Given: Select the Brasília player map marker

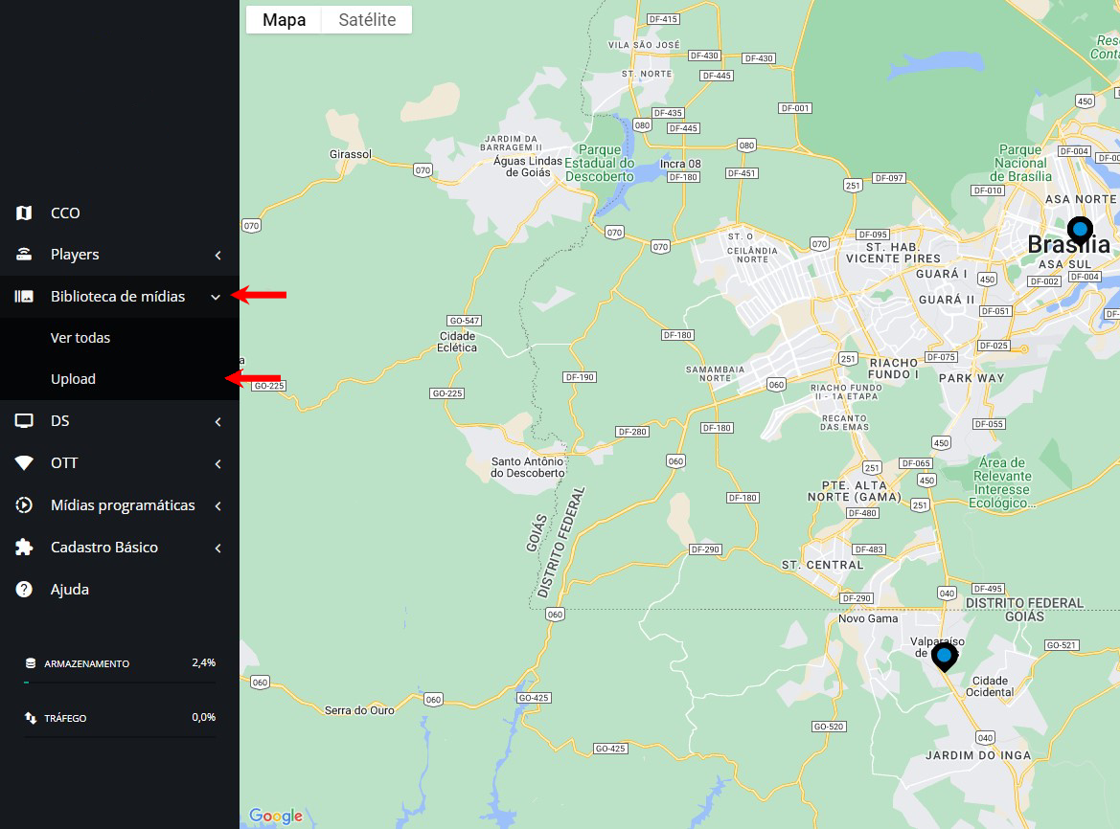Looking at the screenshot, I should 1080,231.
